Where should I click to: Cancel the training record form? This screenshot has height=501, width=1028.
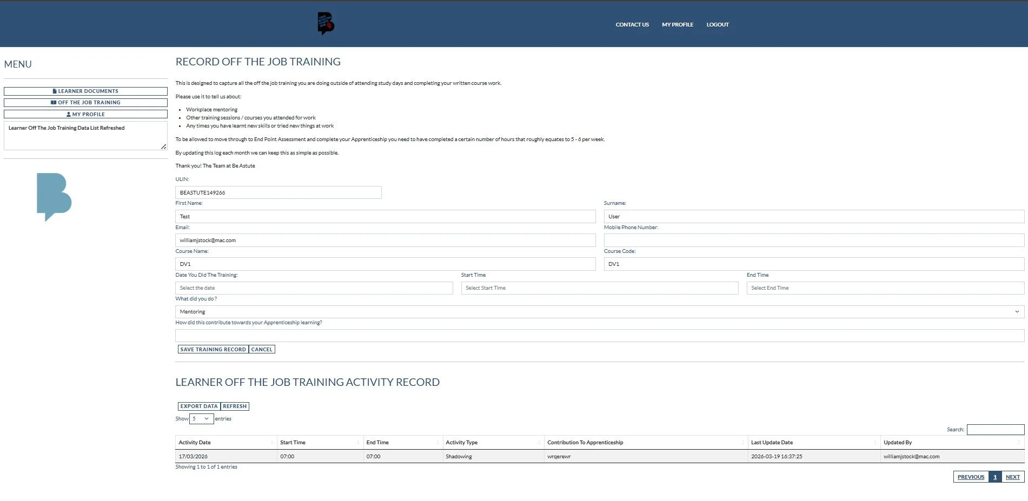[262, 350]
